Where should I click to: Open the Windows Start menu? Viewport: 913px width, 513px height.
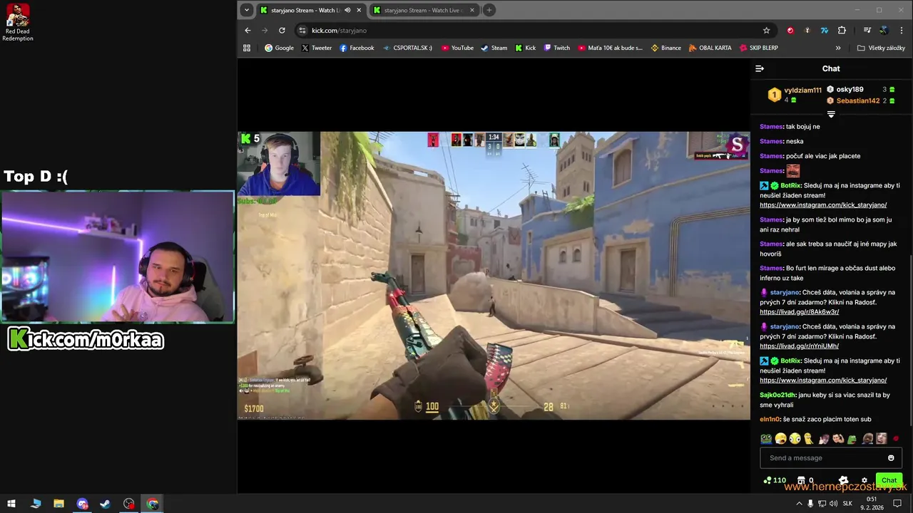coord(11,504)
